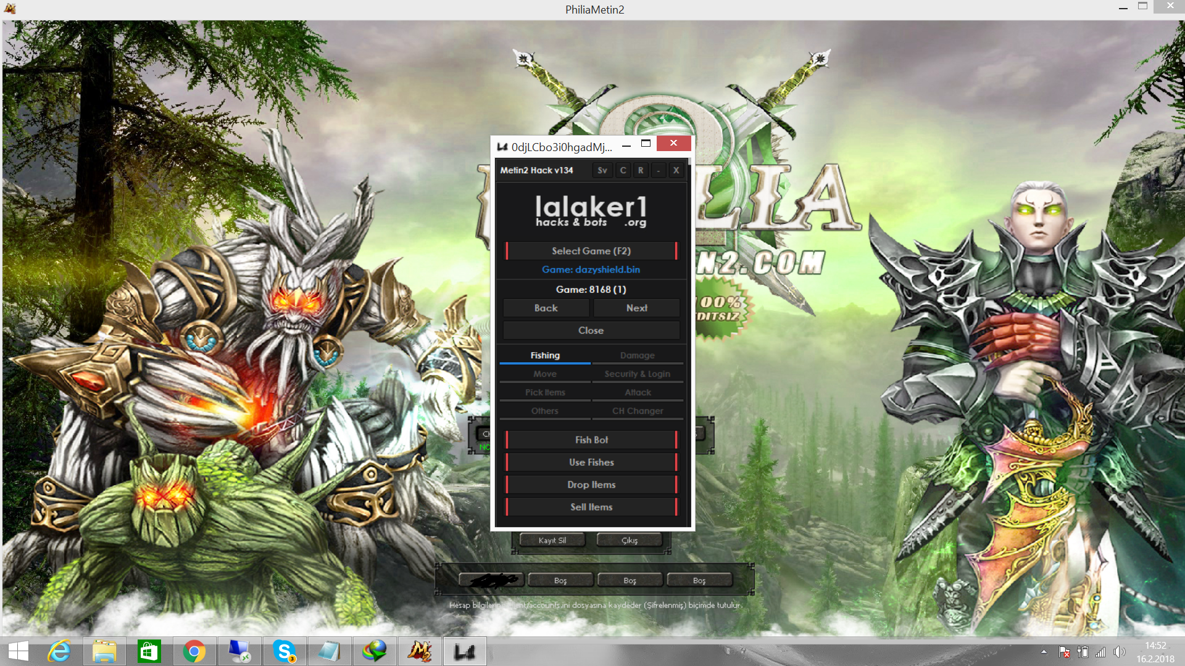Image resolution: width=1185 pixels, height=666 pixels.
Task: Click the Close game button
Action: click(591, 331)
